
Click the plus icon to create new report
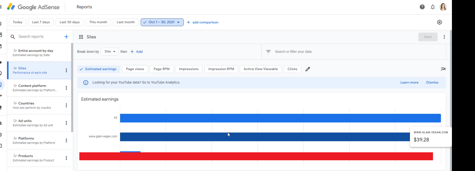66,37
